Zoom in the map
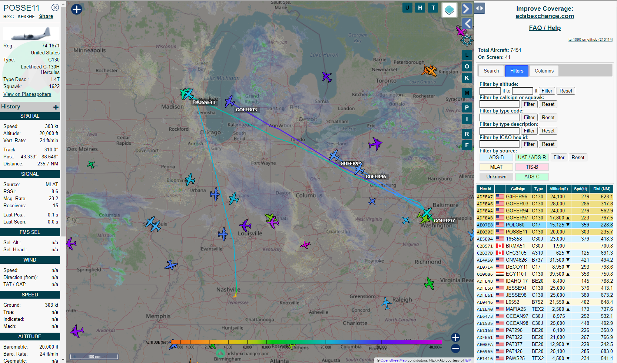The width and height of the screenshot is (617, 363). [x=456, y=337]
